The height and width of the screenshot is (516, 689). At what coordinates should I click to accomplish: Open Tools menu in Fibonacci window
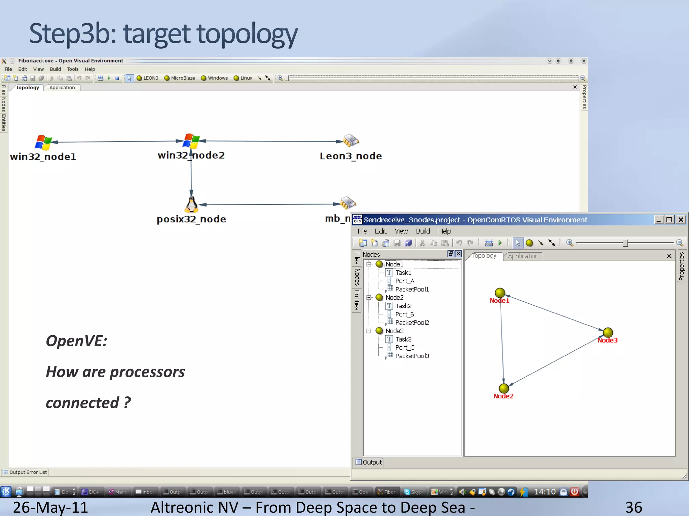(73, 69)
